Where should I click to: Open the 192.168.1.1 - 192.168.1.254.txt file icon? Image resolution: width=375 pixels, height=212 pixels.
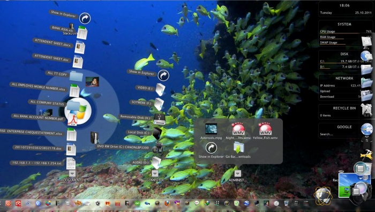click(71, 163)
